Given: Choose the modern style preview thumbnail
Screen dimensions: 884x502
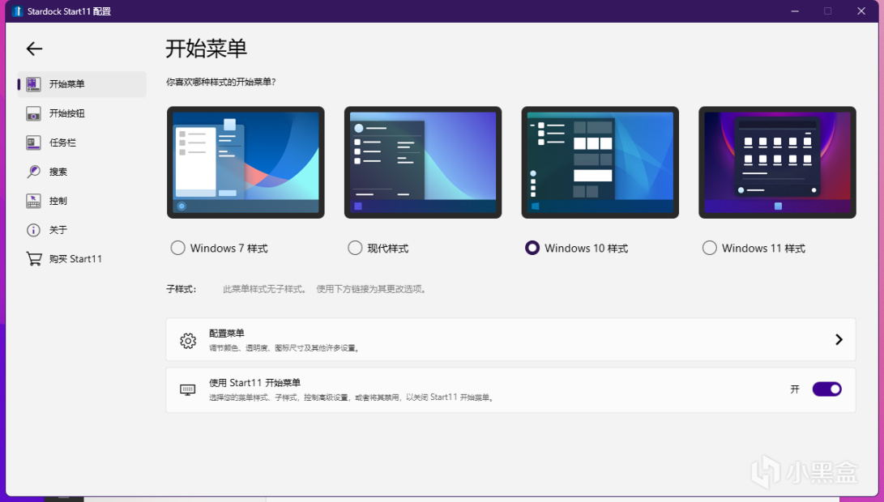Looking at the screenshot, I should [423, 162].
